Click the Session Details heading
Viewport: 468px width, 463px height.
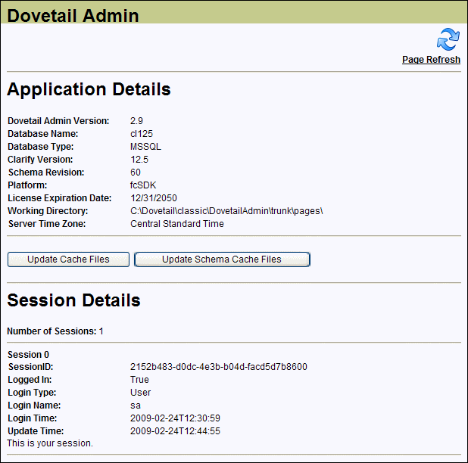click(73, 300)
